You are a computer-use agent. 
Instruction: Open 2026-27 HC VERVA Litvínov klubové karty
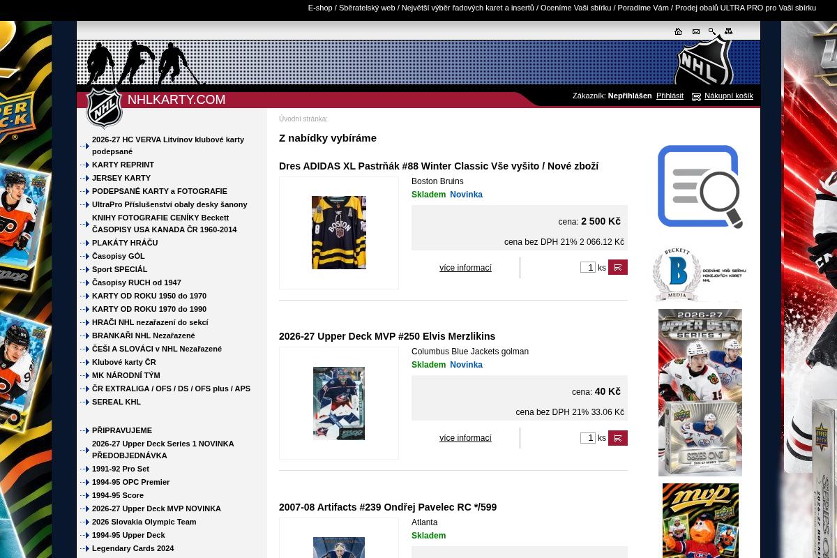click(168, 145)
